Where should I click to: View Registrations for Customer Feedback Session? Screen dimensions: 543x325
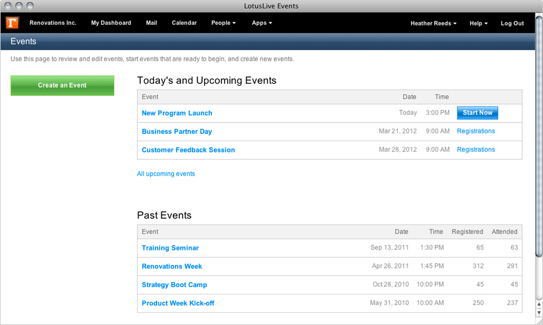475,150
